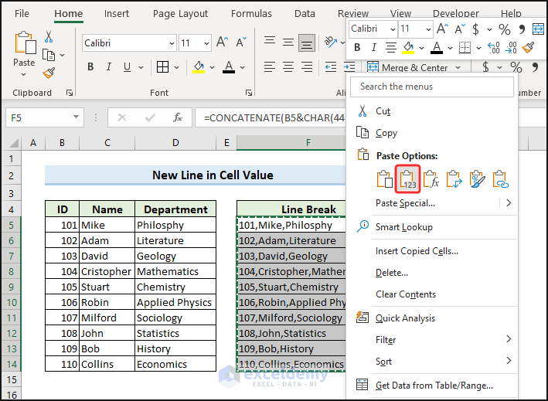Toggle Top Align in the ribbon

click(270, 42)
